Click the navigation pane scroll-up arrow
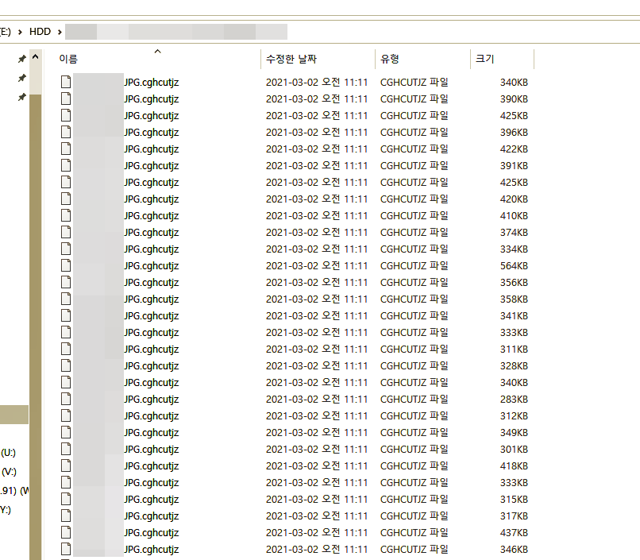 [x=36, y=57]
